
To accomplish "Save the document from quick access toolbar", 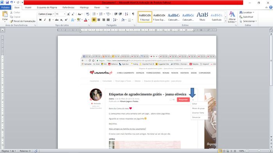I will tap(7, 2).
